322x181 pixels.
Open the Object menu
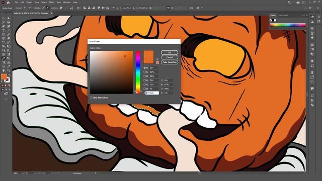(x=29, y=3)
